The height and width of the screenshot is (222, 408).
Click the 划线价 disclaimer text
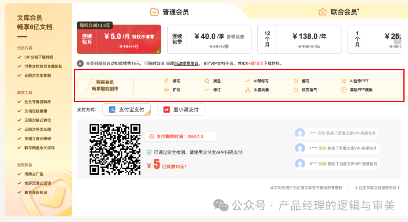(306, 188)
